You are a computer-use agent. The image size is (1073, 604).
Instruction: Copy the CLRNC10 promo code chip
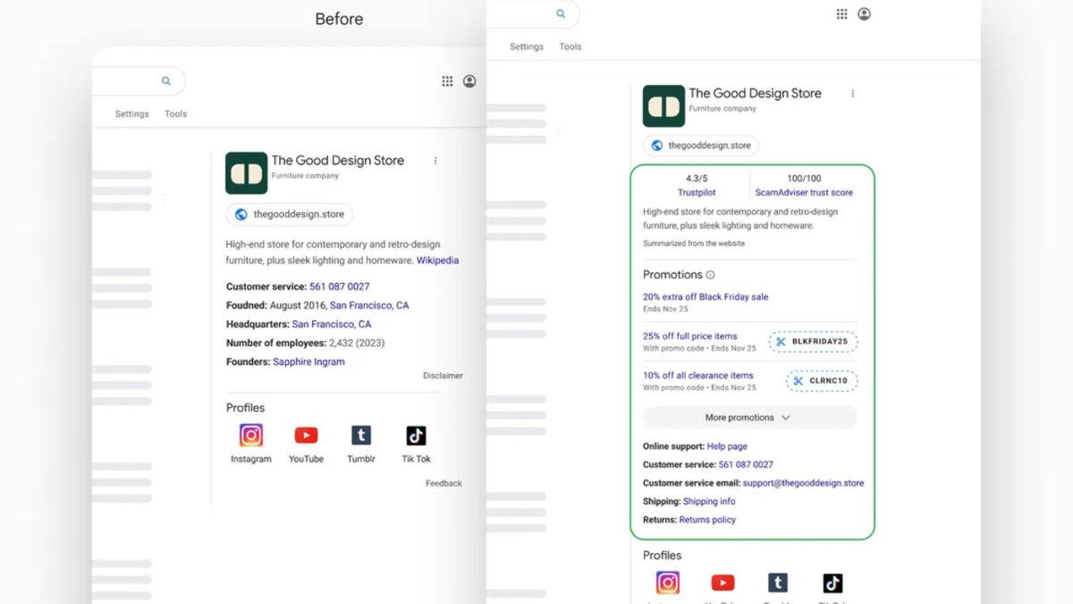click(822, 381)
